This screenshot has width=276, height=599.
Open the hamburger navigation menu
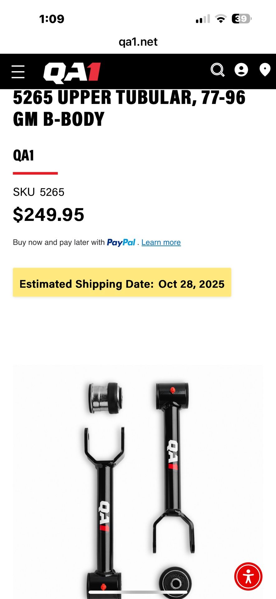pos(18,72)
